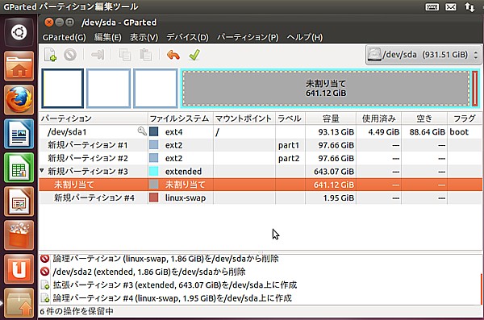Open the パーティション(P) menu
Viewport: 484px width, 320px height.
[x=248, y=37]
